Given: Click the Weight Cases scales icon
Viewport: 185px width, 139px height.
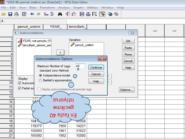Looking at the screenshot, I should (88, 14).
